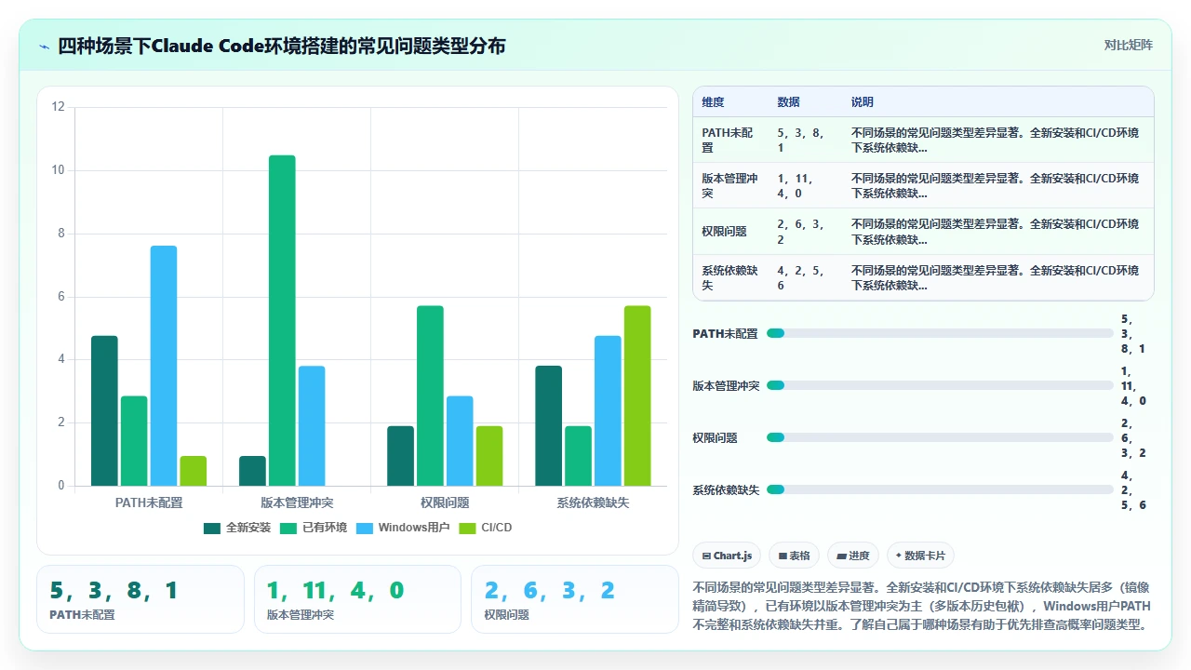Click the chart title heading text

(282, 46)
